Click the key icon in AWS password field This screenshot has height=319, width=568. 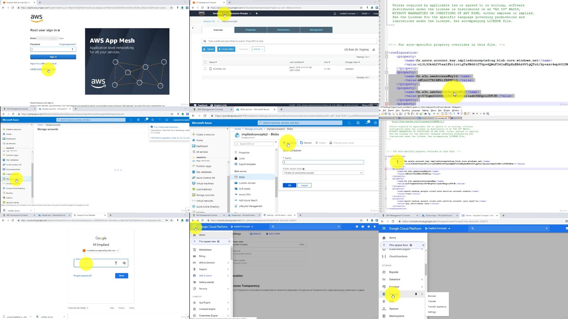73,49
